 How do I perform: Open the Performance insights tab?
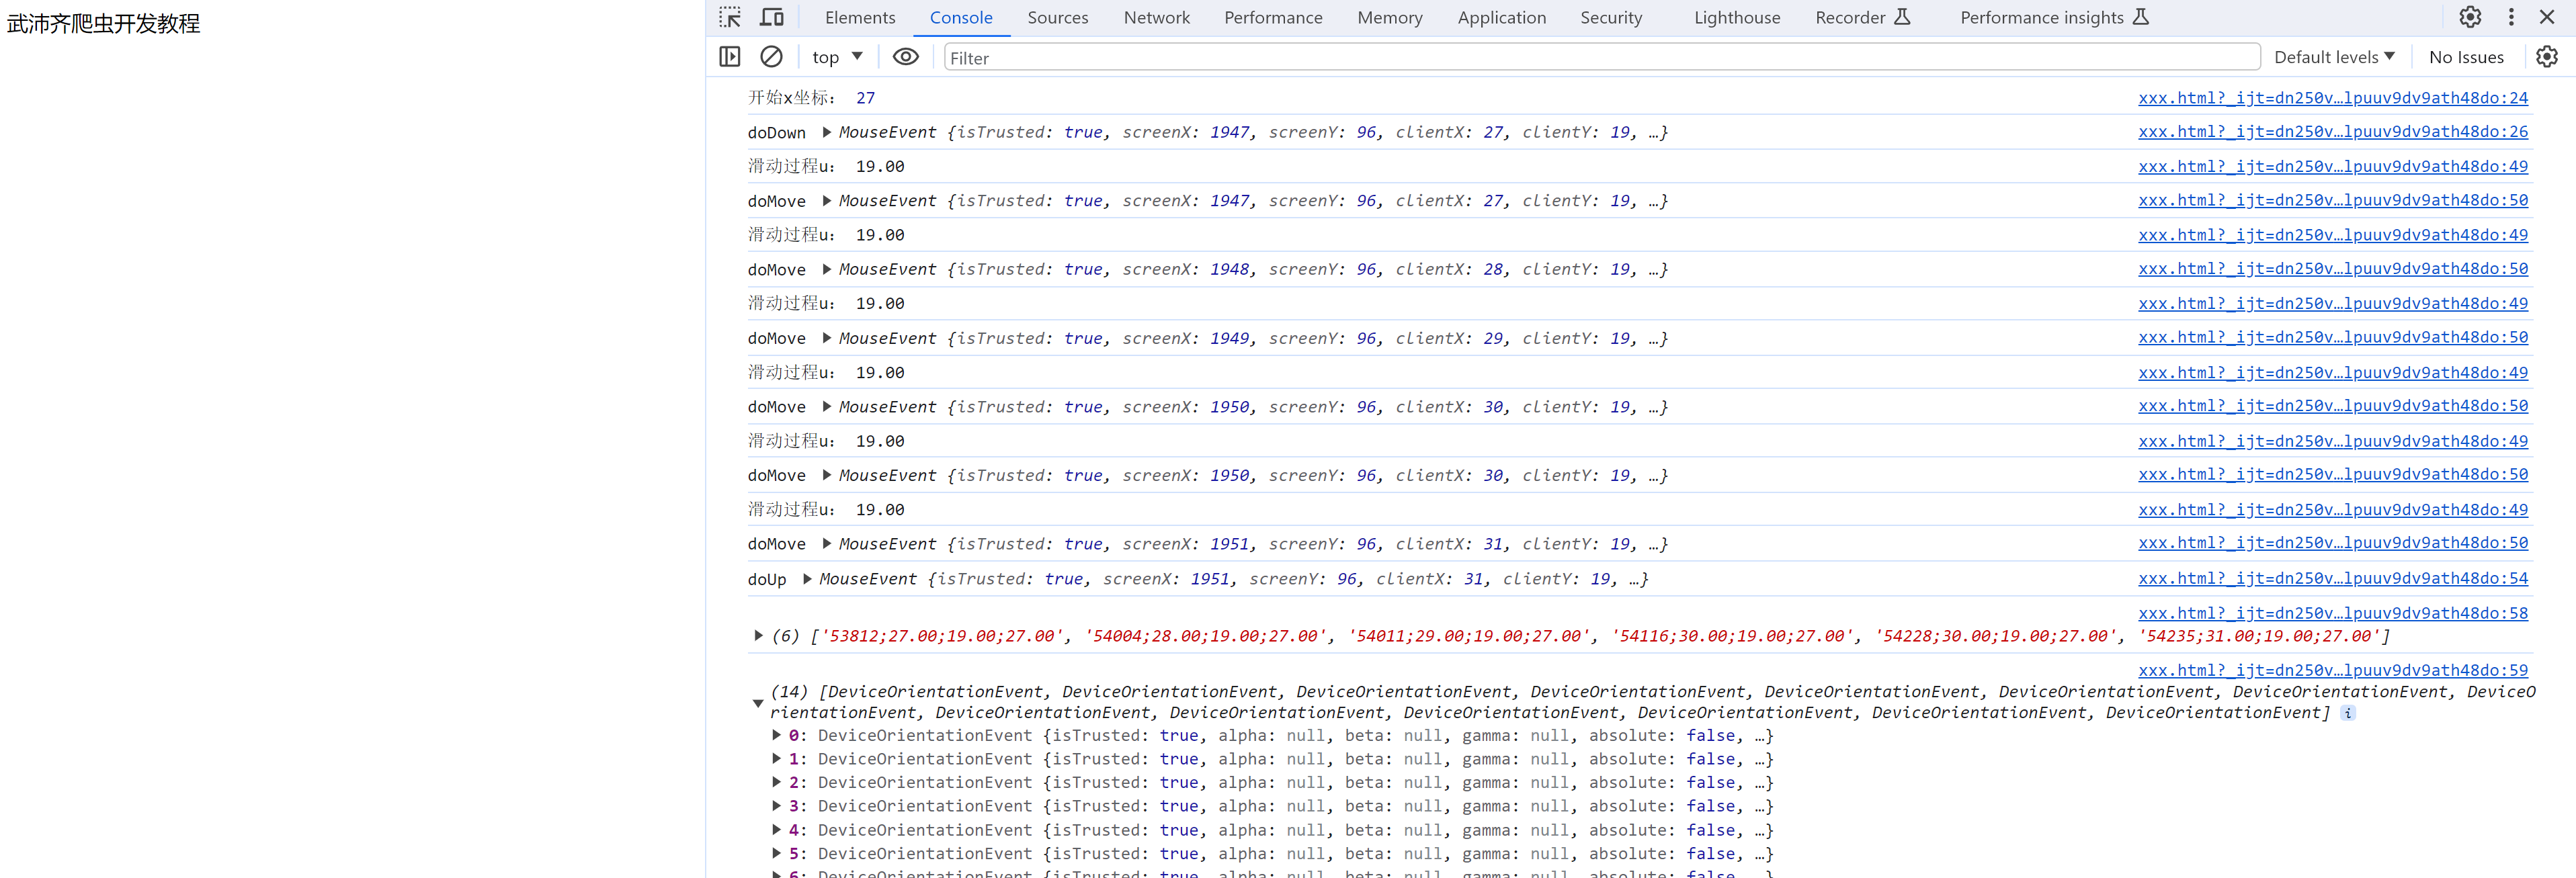[x=2054, y=17]
